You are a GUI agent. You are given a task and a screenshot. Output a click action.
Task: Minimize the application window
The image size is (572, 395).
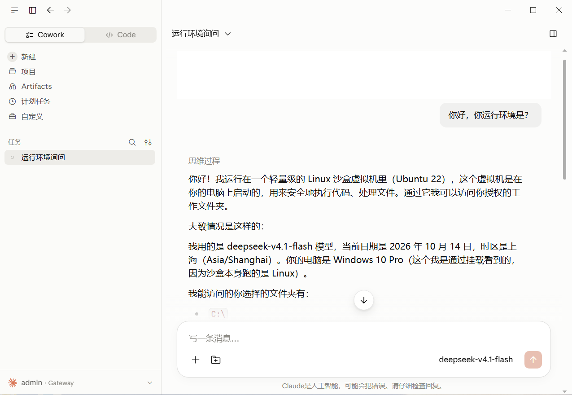point(508,10)
